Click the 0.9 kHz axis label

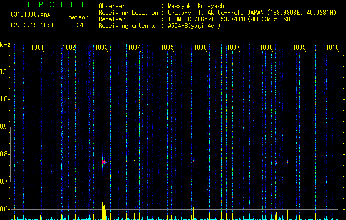(4, 127)
